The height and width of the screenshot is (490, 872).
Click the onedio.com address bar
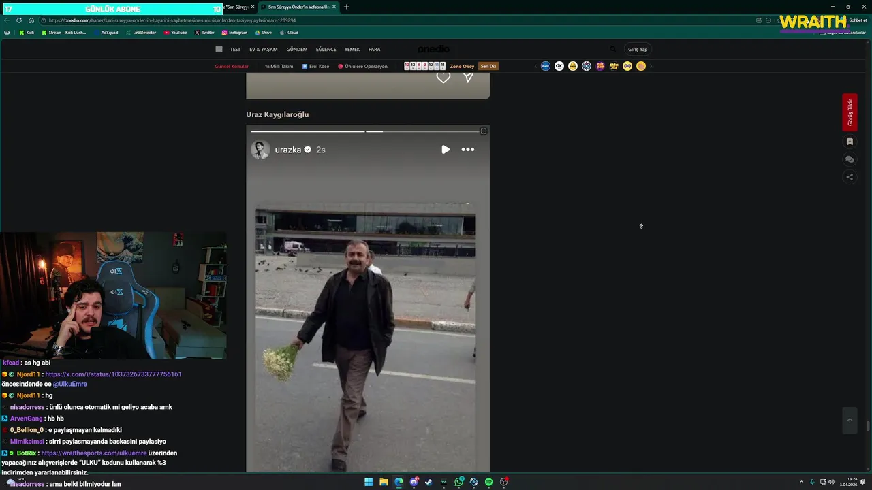(x=395, y=20)
